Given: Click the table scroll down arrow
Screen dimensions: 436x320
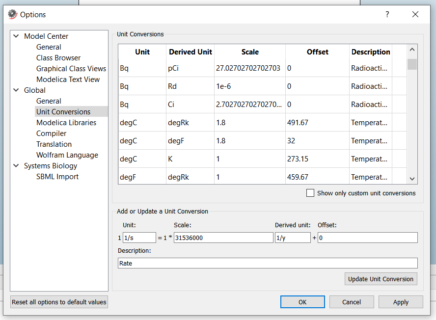Looking at the screenshot, I should click(412, 179).
